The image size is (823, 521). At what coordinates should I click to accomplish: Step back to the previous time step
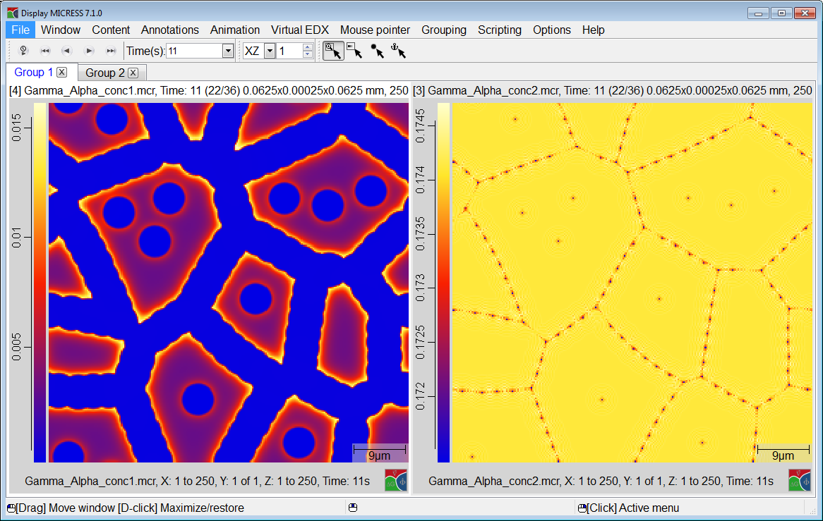tap(67, 51)
